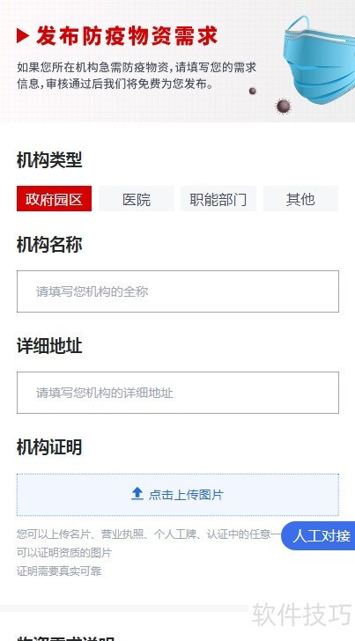355x641 pixels.
Task: Select 职能部门 institution type
Action: coord(218,199)
